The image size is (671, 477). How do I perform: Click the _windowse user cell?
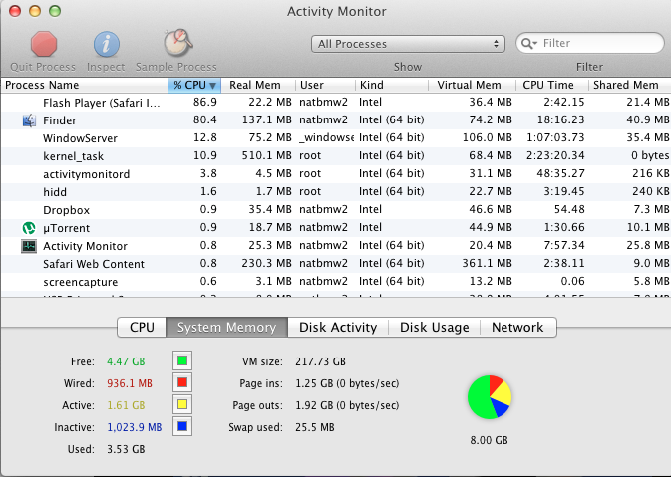[326, 137]
